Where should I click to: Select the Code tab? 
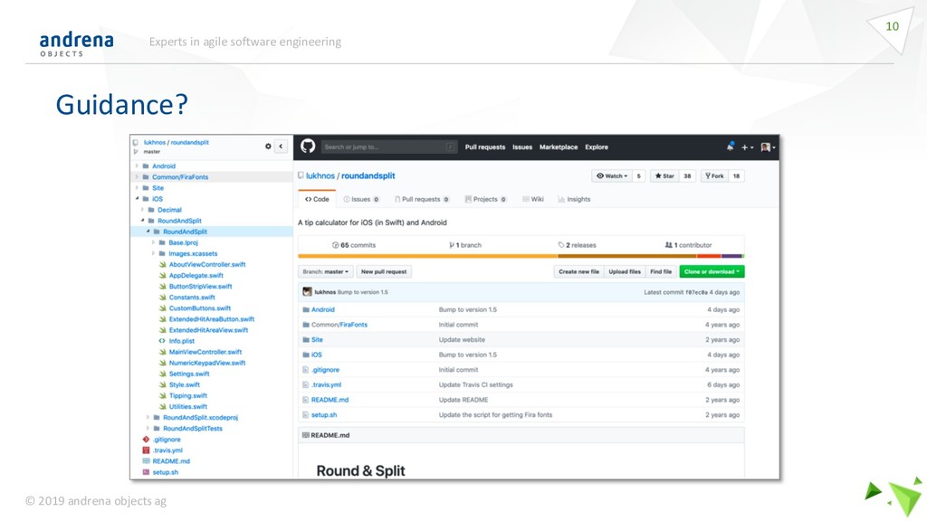(317, 199)
